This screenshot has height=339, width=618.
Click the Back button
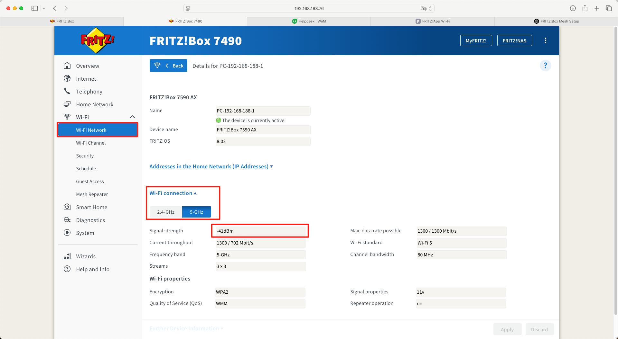pos(168,66)
